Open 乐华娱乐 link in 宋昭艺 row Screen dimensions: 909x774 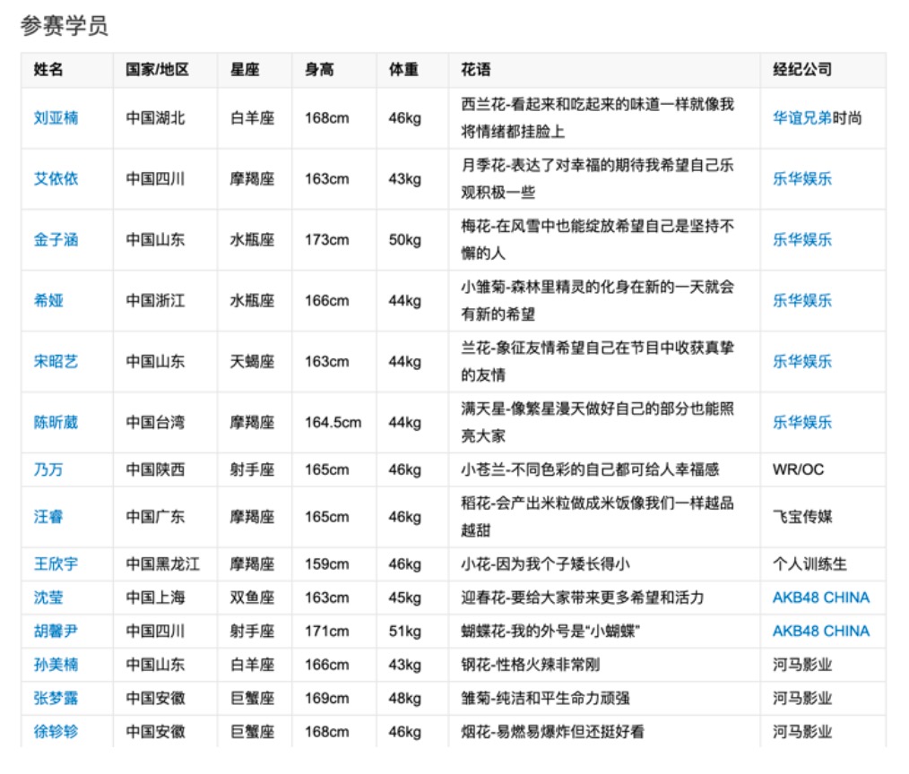coord(802,362)
